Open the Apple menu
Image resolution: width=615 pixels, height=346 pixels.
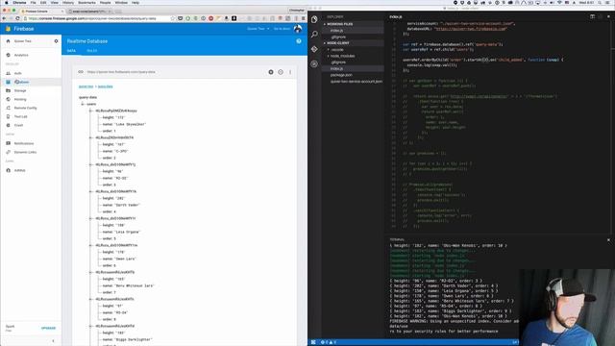[x=7, y=3]
